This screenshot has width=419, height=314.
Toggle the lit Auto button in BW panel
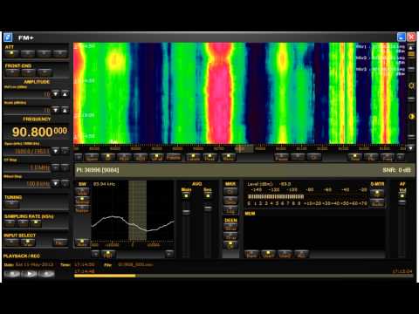pos(82,242)
